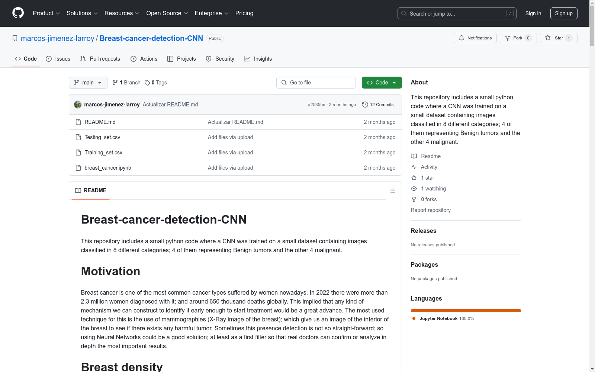This screenshot has width=595, height=372.
Task: Expand the Solutions menu
Action: click(x=82, y=13)
